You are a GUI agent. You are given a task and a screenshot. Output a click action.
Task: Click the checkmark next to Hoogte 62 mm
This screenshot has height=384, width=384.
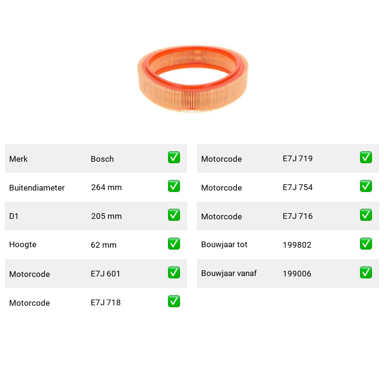[x=174, y=244]
